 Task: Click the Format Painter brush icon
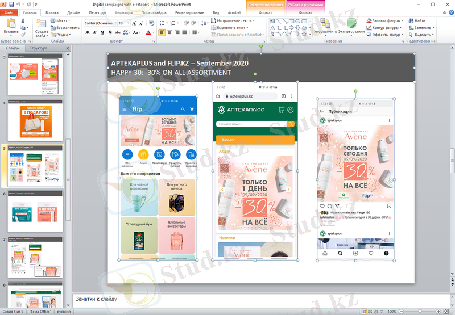click(23, 34)
